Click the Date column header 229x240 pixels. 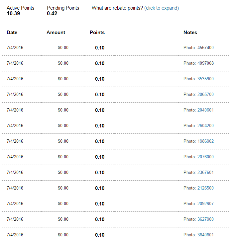click(x=12, y=33)
